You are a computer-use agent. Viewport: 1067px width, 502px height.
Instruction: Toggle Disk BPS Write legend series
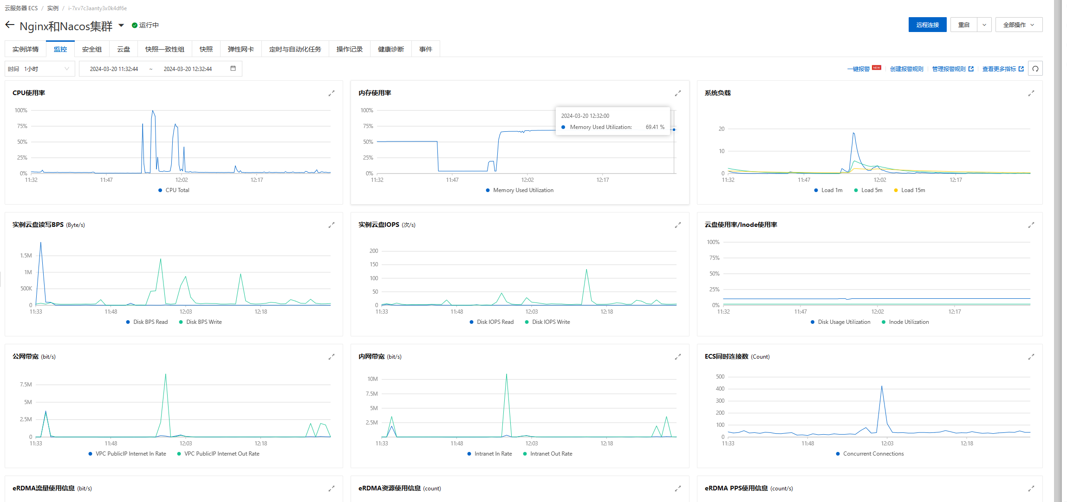pyautogui.click(x=200, y=322)
